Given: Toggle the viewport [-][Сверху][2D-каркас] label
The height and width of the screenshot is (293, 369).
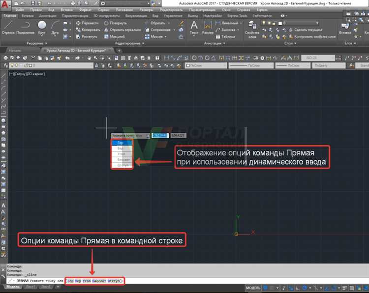Looking at the screenshot, I should (x=27, y=74).
